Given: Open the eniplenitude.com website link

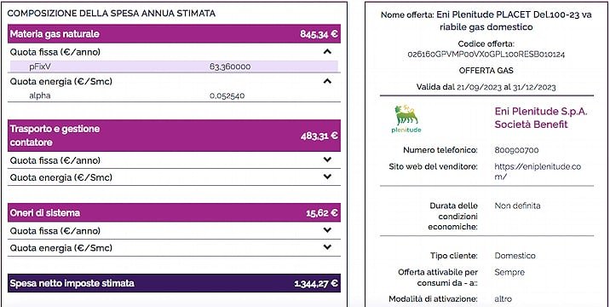Looking at the screenshot, I should [538, 171].
